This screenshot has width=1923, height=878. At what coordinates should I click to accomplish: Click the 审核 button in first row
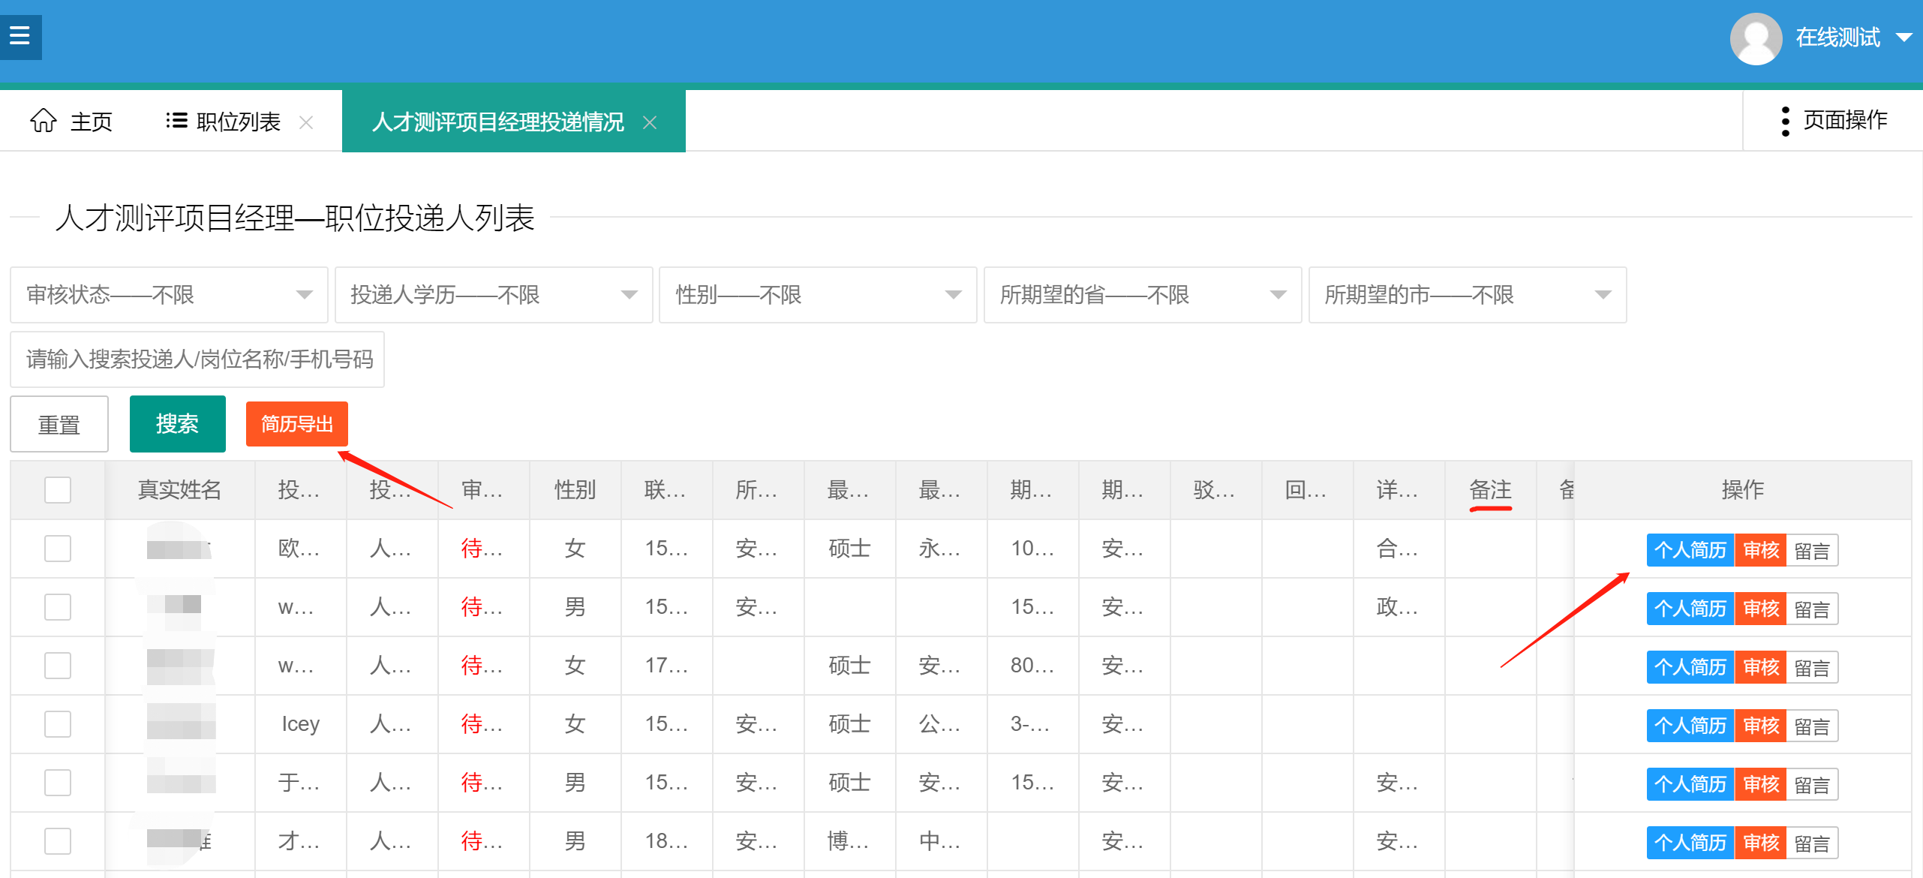coord(1760,550)
